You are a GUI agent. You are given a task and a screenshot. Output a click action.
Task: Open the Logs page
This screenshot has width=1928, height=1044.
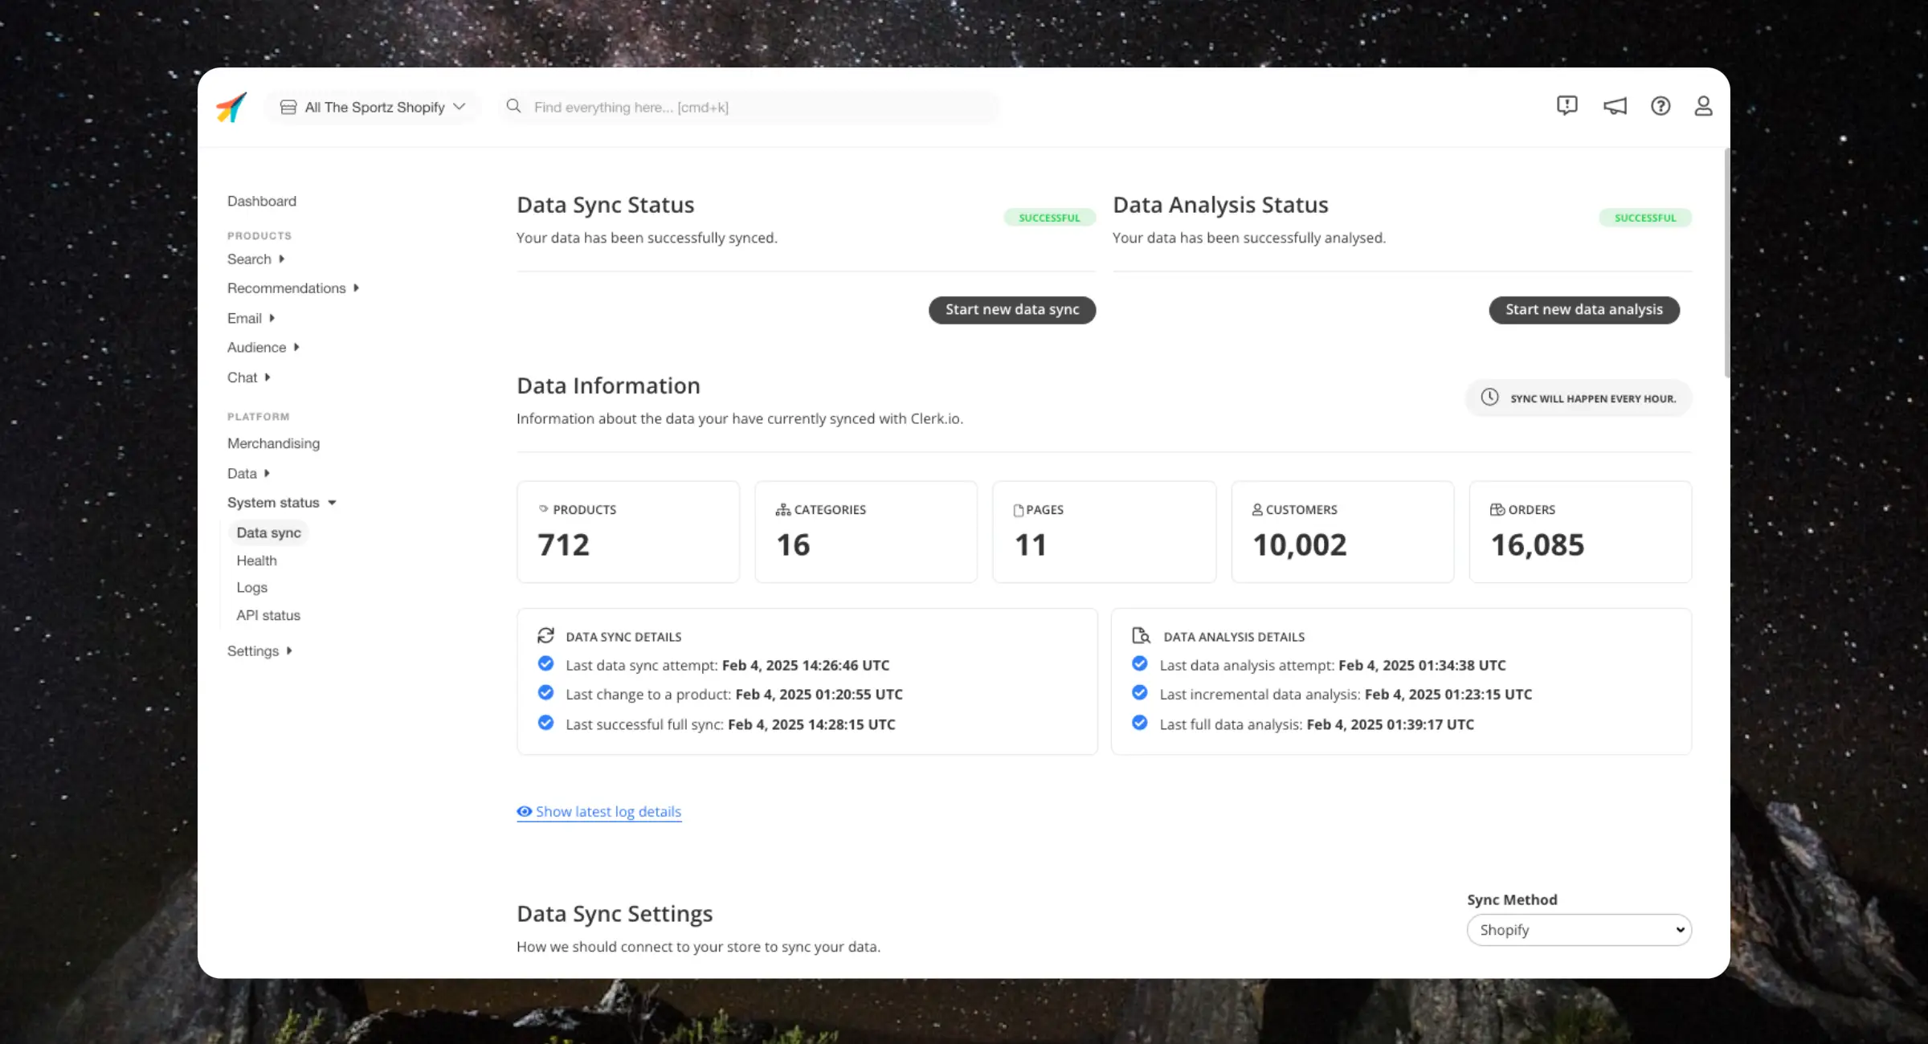pyautogui.click(x=251, y=588)
